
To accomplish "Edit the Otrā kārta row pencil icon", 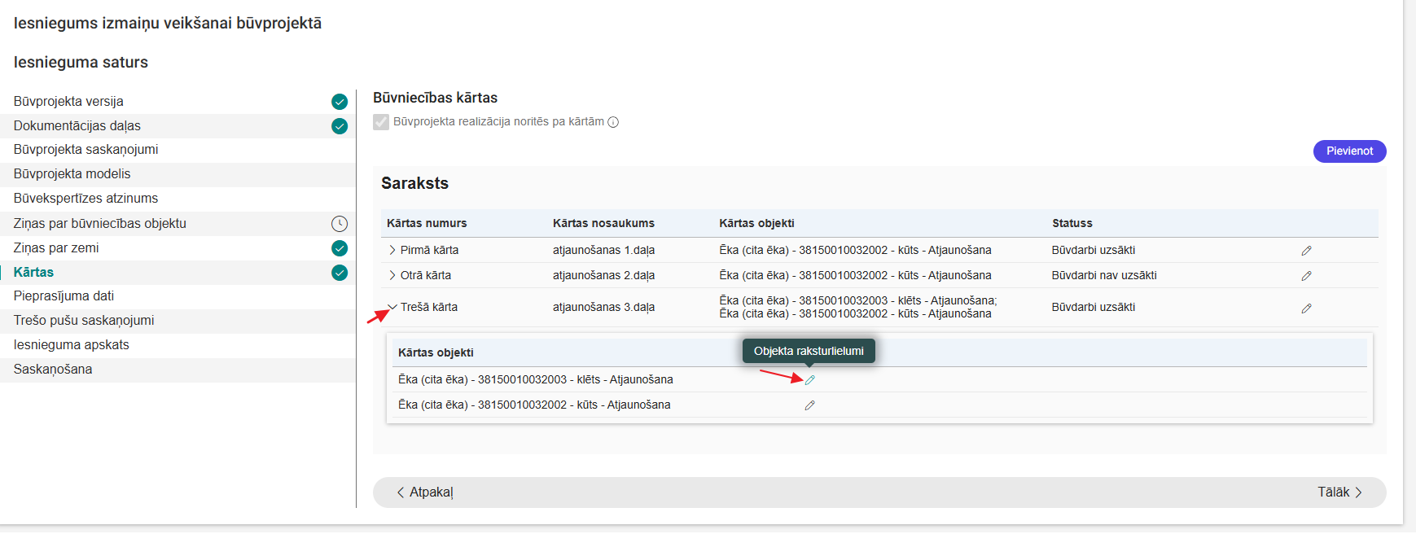I will (x=1306, y=276).
